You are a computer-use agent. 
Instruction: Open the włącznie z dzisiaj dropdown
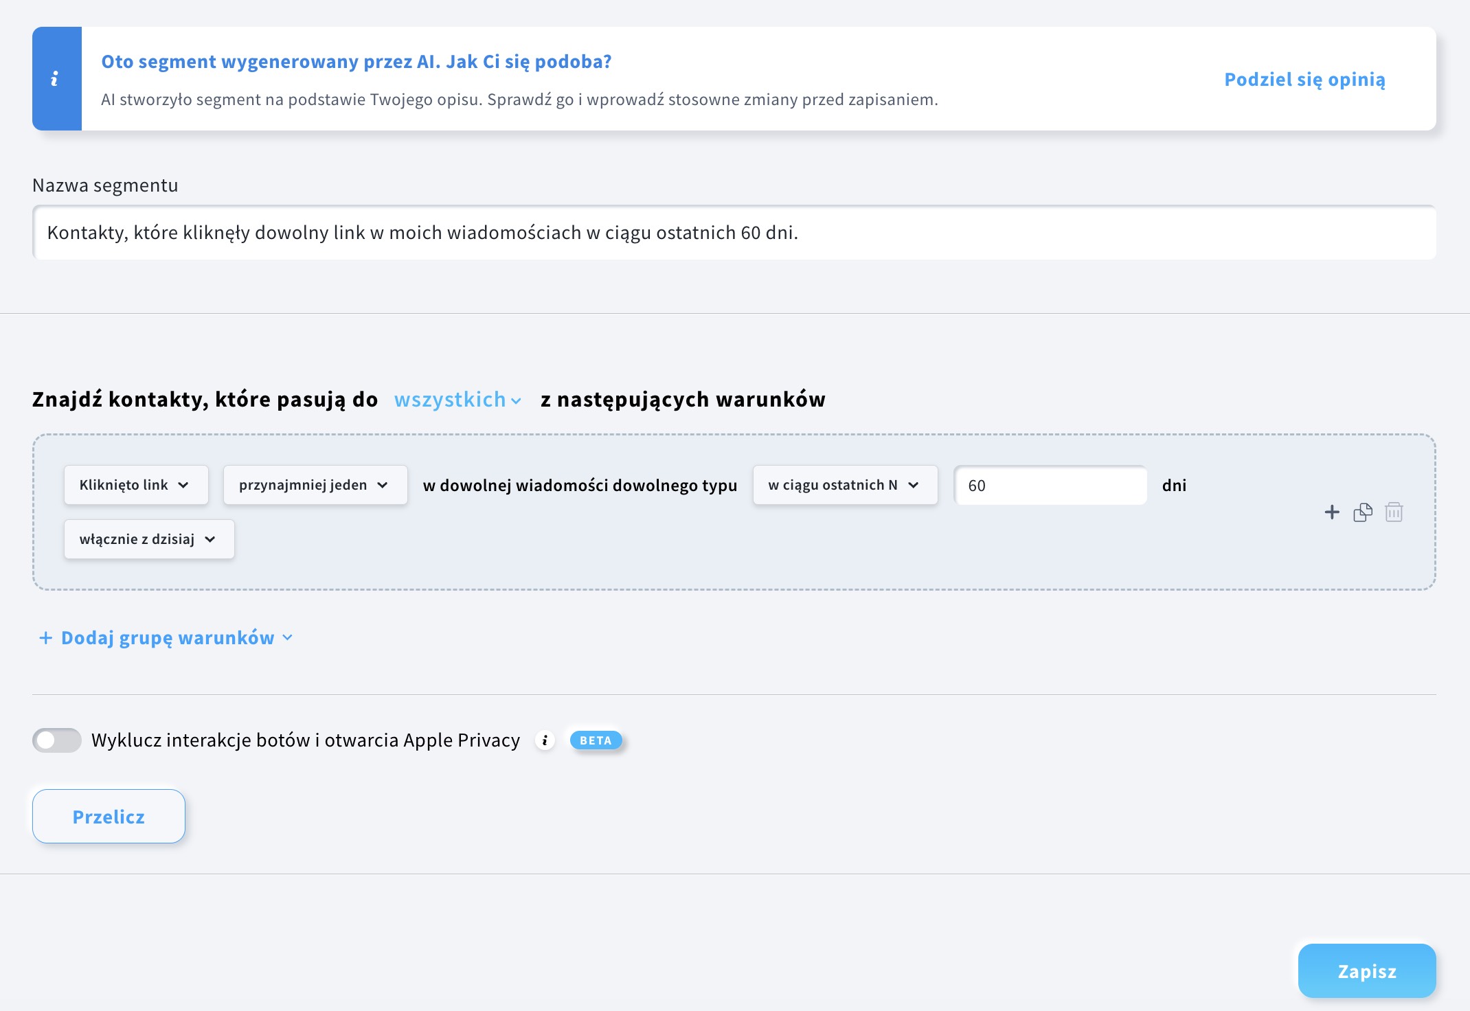tap(148, 539)
